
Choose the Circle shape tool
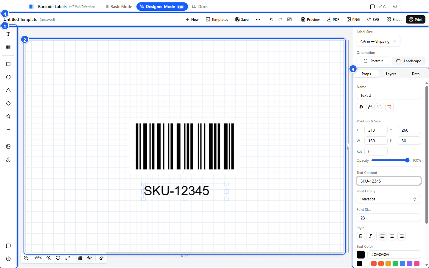point(8,77)
